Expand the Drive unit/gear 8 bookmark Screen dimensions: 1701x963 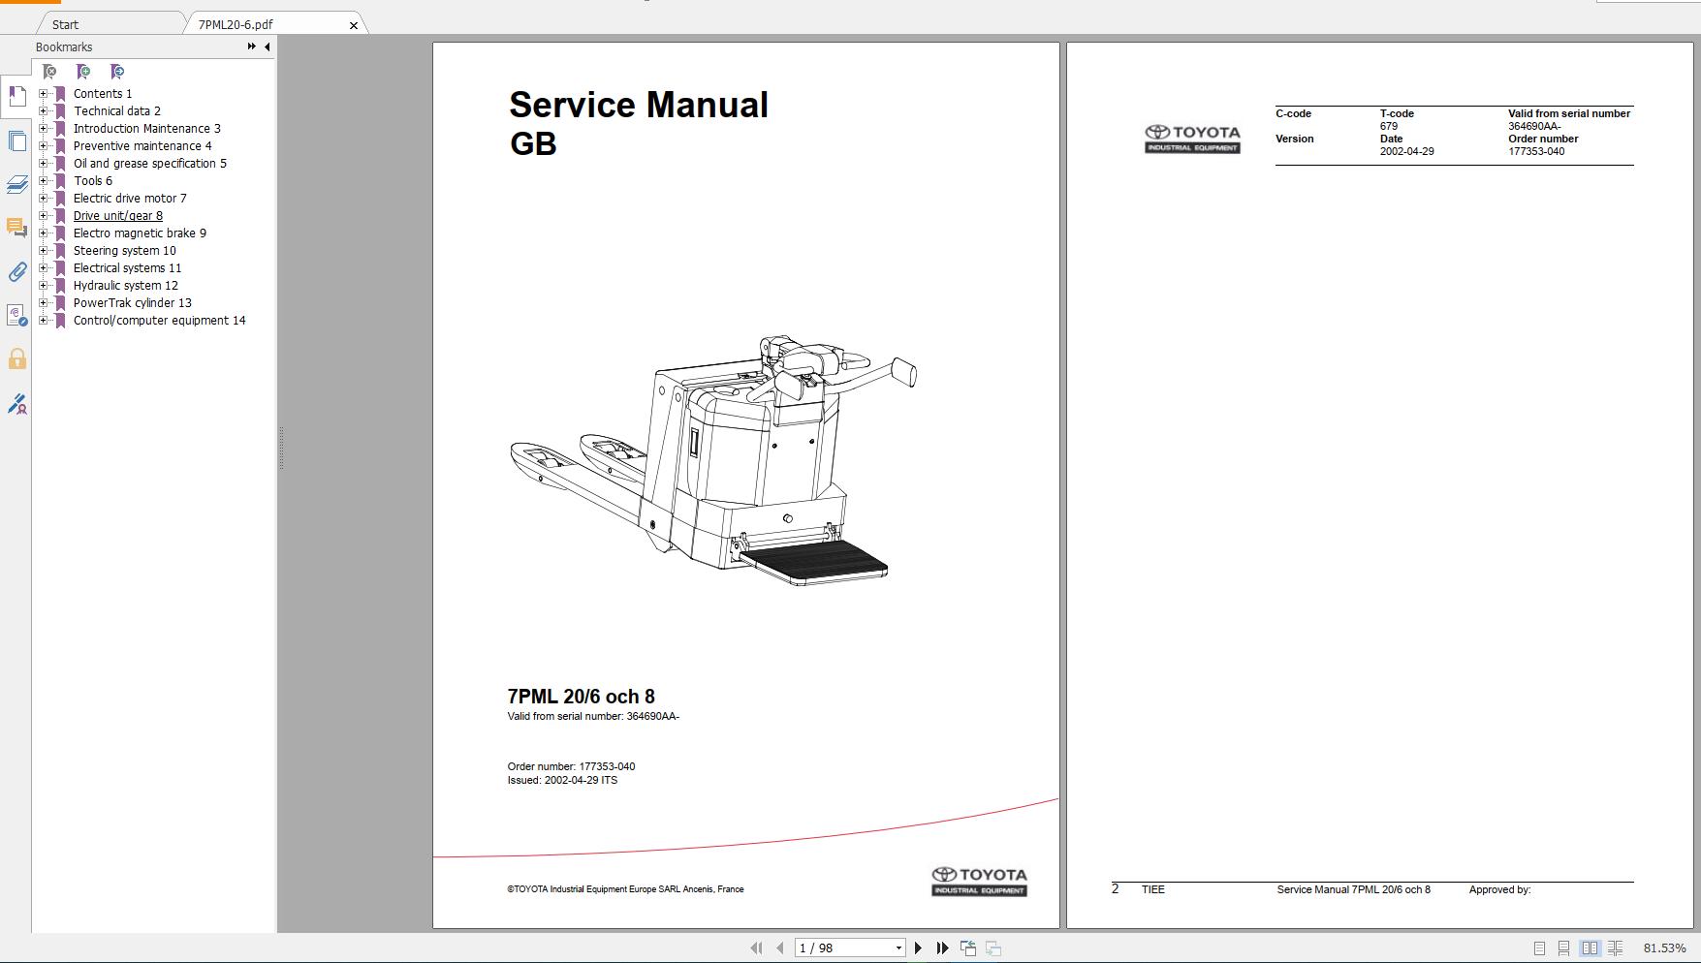coord(43,216)
